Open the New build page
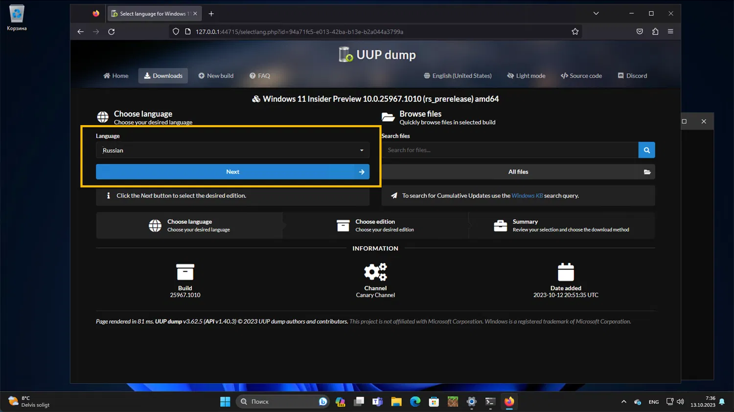 [x=216, y=76]
